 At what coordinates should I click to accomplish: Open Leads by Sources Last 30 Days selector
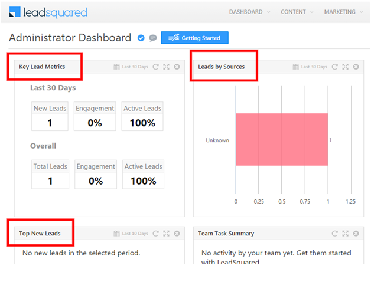pyautogui.click(x=310, y=67)
